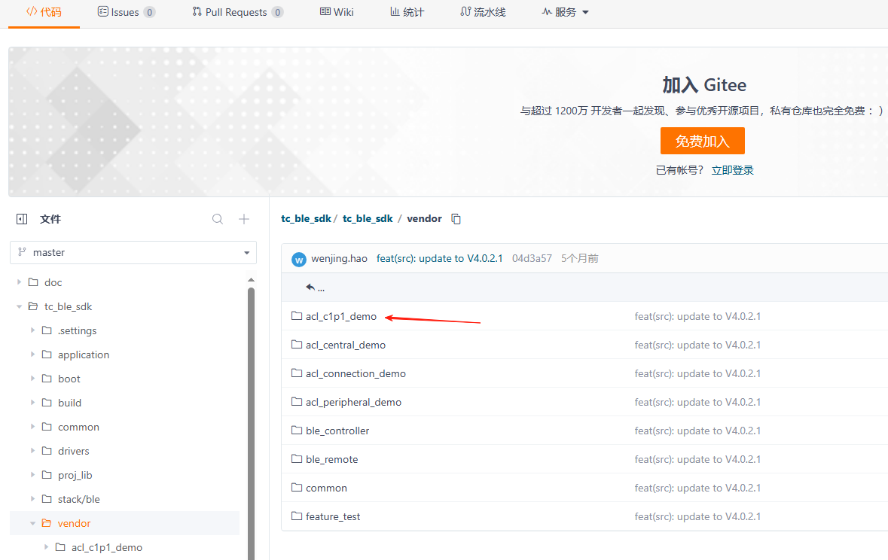Screen dimensions: 888x560
Task: Open acl_central_demo folder
Action: click(346, 345)
